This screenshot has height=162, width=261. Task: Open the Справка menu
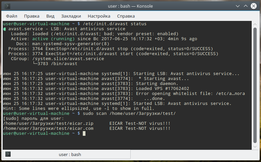126,16
